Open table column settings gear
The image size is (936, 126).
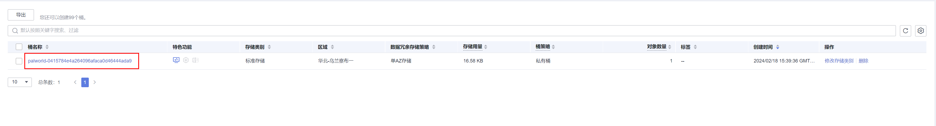(x=920, y=31)
